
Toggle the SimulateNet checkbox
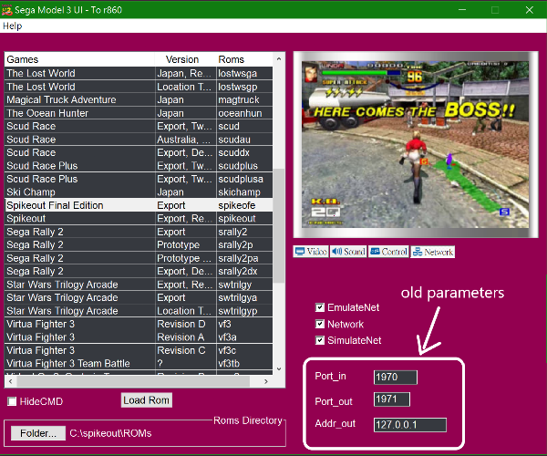pos(320,340)
